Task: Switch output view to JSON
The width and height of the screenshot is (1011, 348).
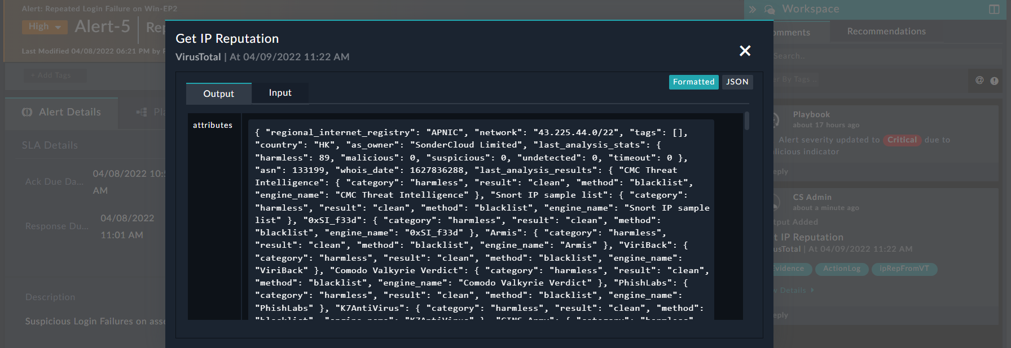Action: 737,82
